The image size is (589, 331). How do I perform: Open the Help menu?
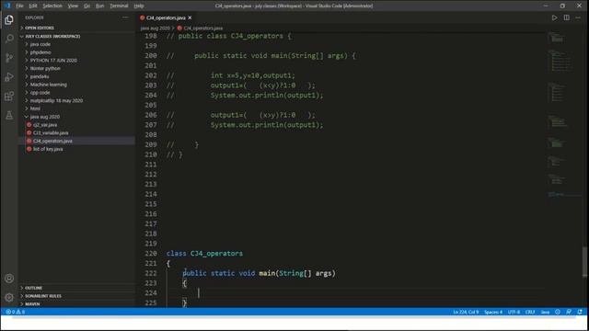point(139,6)
